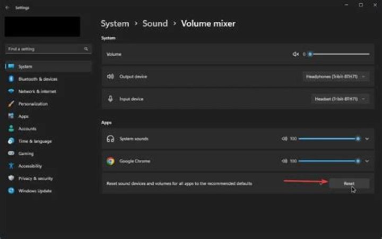Open the Output device dropdown
Image resolution: width=382 pixels, height=239 pixels.
335,76
